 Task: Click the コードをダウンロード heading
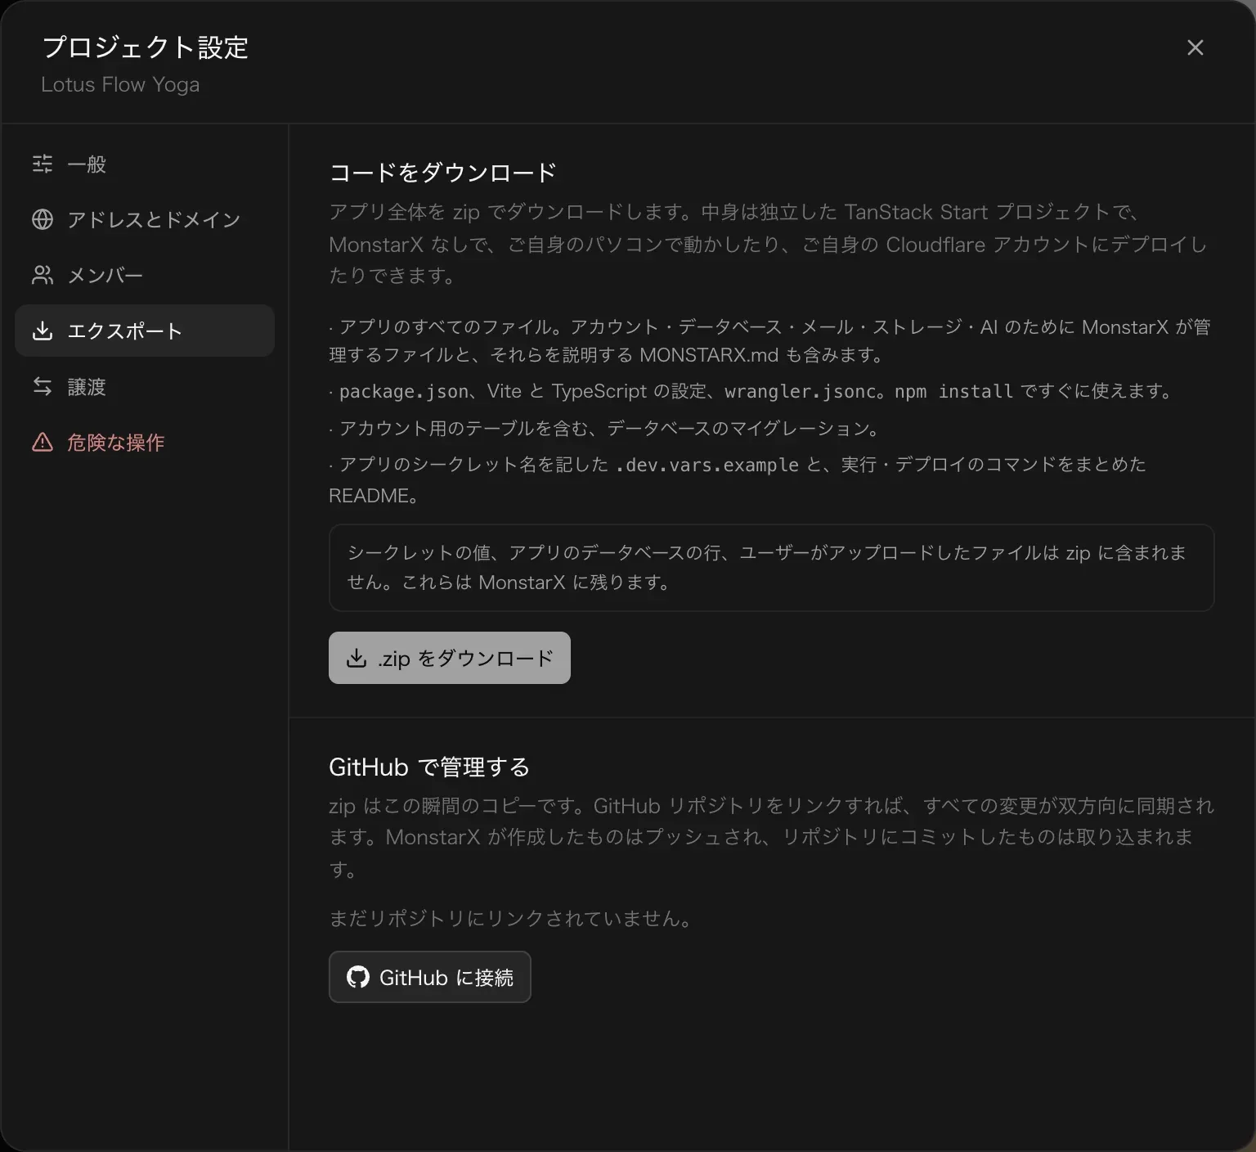[x=443, y=172]
